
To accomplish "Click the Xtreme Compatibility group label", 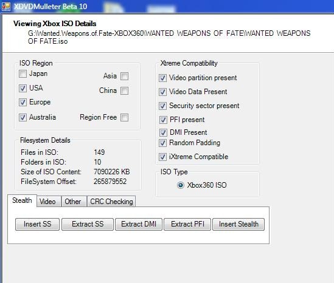I will [x=189, y=63].
